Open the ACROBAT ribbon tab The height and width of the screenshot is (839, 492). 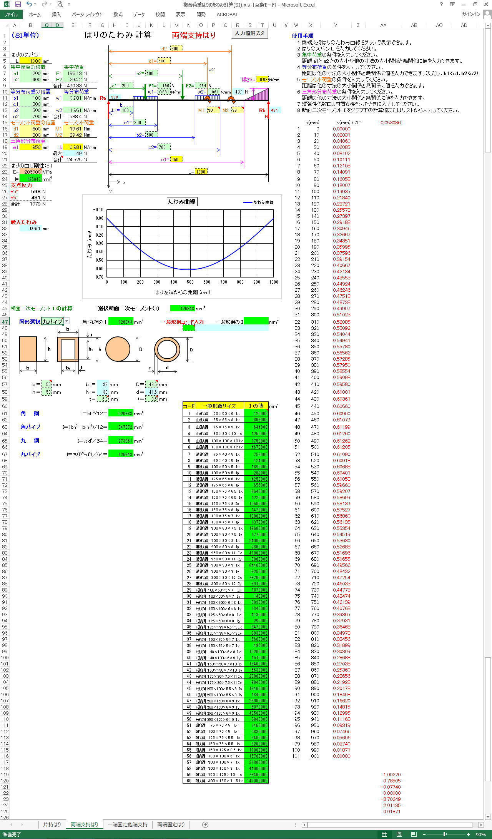tap(228, 15)
